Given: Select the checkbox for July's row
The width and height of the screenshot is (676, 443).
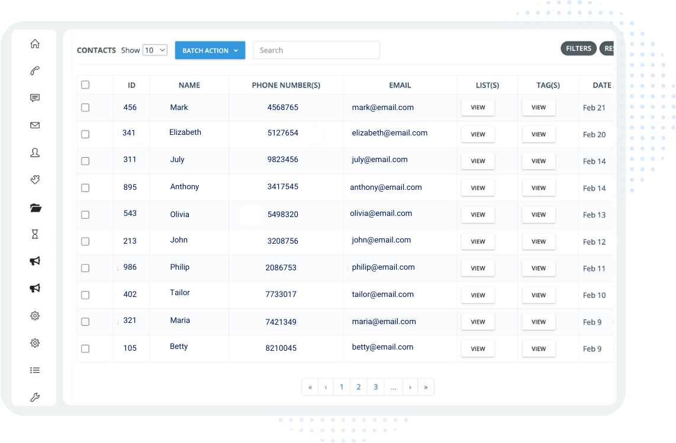Looking at the screenshot, I should 85,161.
